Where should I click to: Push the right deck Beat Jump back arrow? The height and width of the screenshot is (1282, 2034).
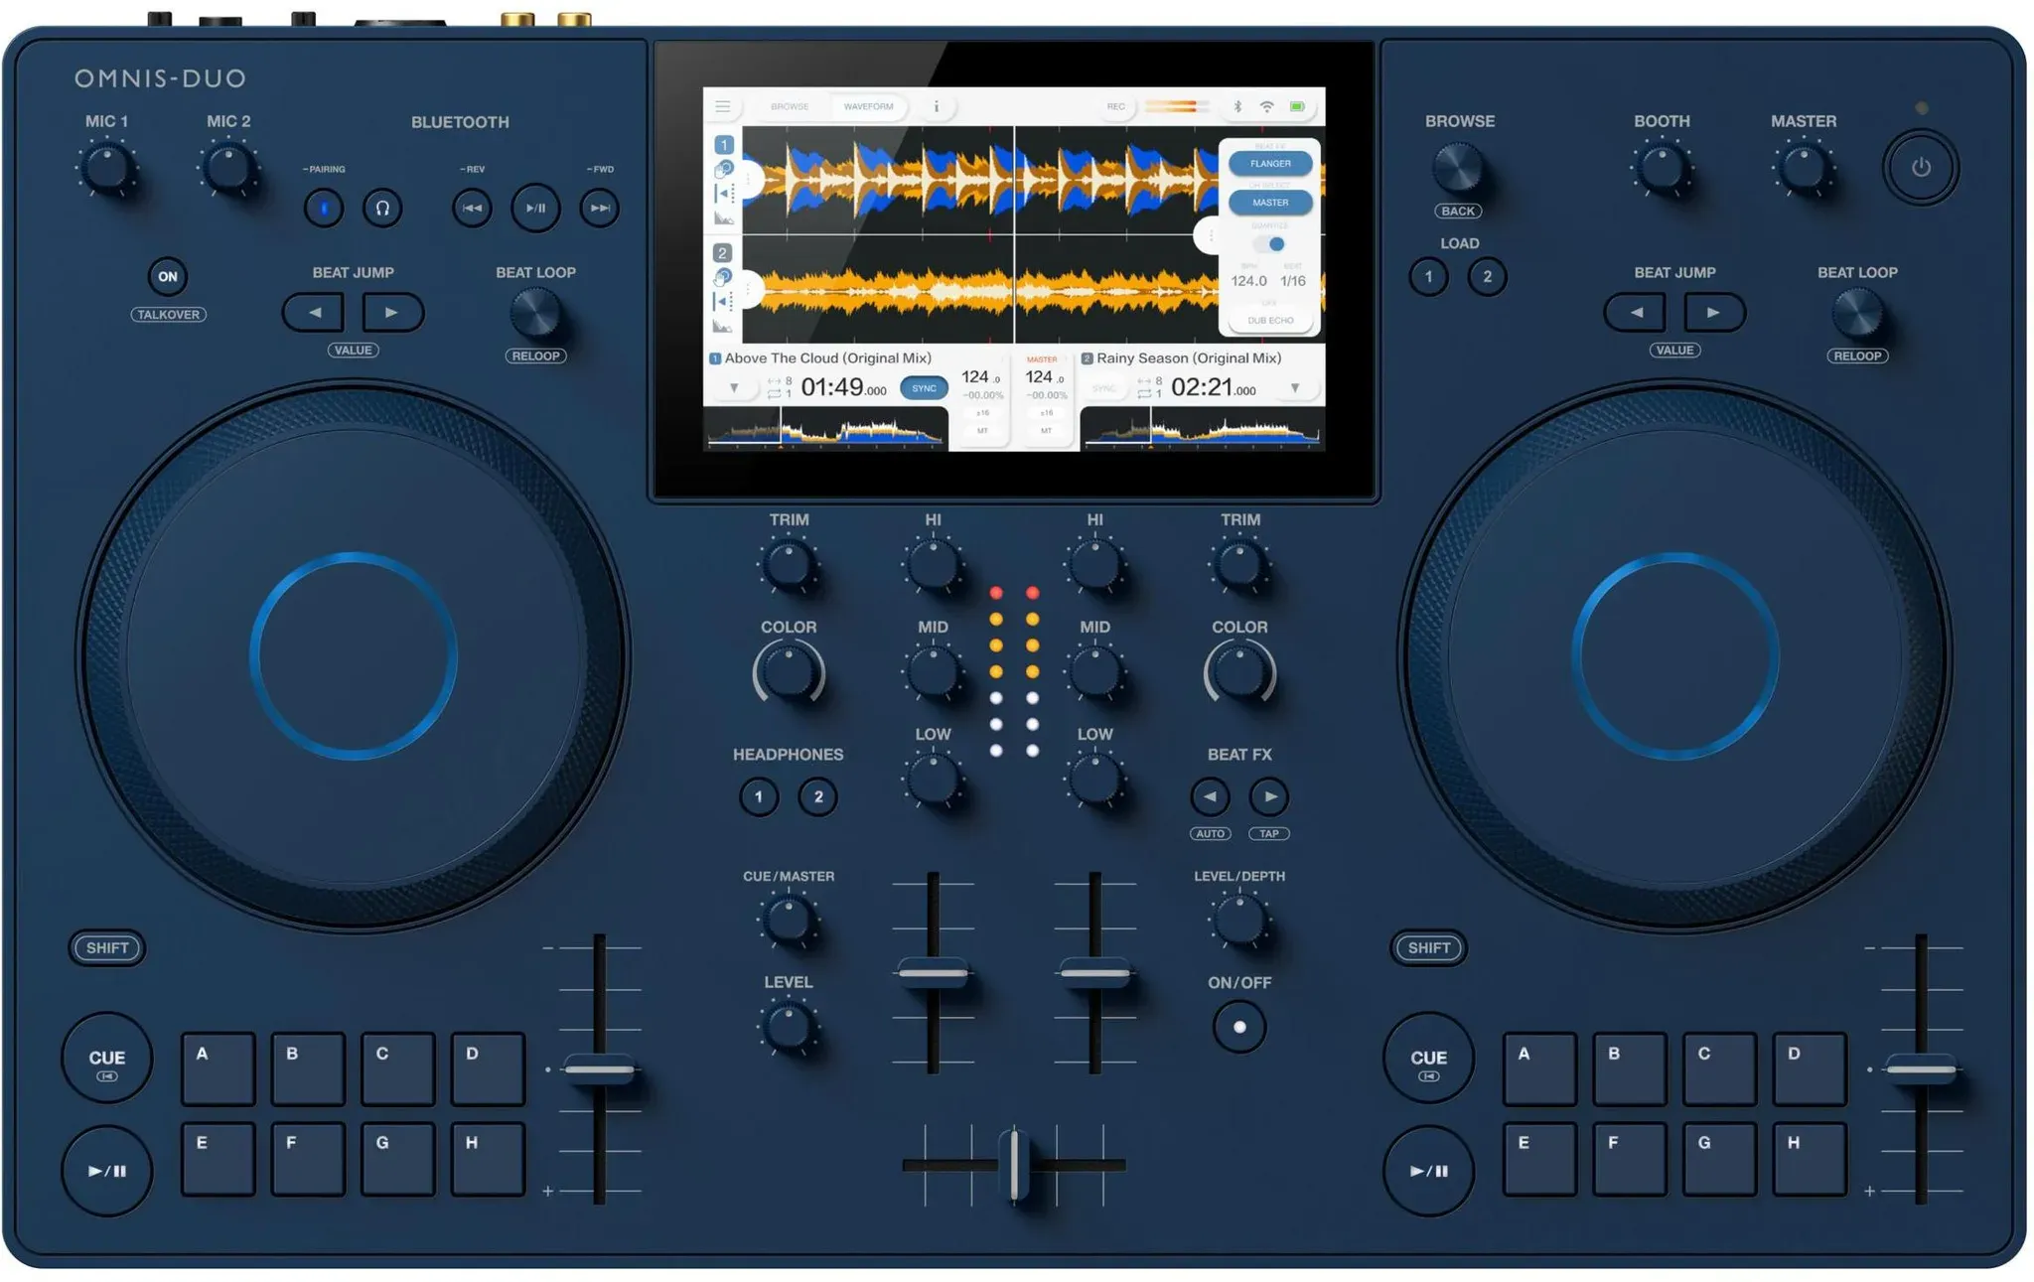(x=1636, y=312)
